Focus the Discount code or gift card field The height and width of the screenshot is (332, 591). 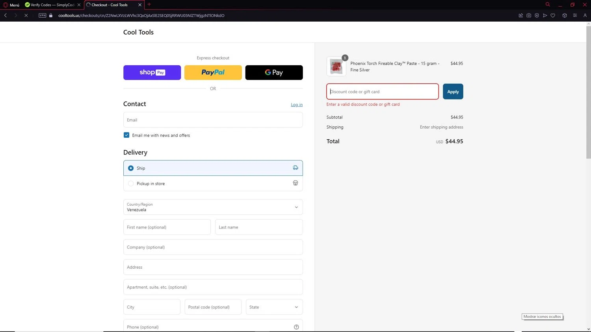click(x=383, y=92)
